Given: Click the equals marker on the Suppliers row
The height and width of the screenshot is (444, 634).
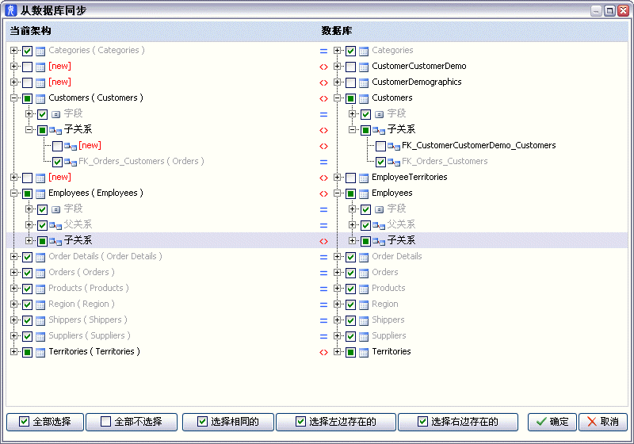Looking at the screenshot, I should pos(323,336).
